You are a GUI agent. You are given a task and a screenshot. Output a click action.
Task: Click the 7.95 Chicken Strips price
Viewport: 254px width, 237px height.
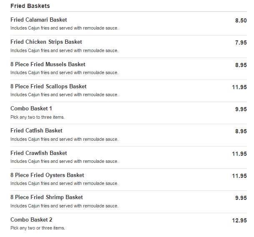tap(241, 42)
